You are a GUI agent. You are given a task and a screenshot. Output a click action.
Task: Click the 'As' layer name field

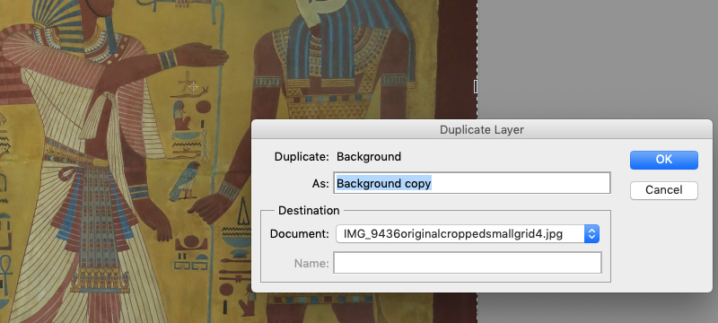[x=472, y=183]
